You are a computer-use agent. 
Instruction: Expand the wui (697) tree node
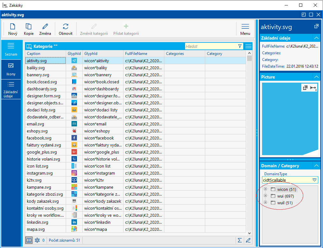[x=266, y=196]
